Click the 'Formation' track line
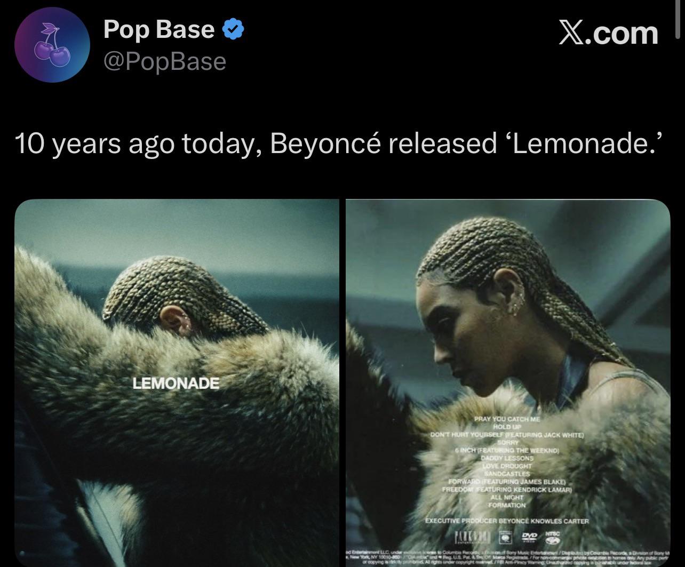The width and height of the screenshot is (685, 567). 508,505
